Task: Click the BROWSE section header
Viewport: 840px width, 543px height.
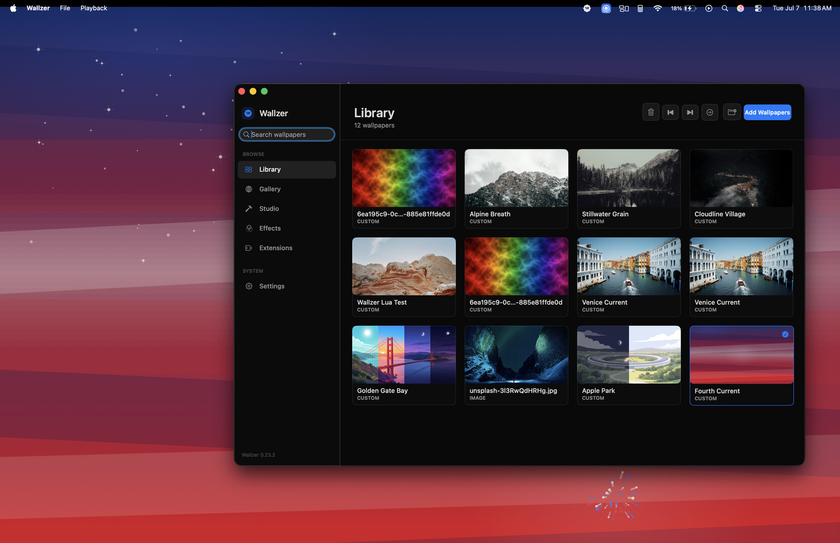Action: pos(253,154)
